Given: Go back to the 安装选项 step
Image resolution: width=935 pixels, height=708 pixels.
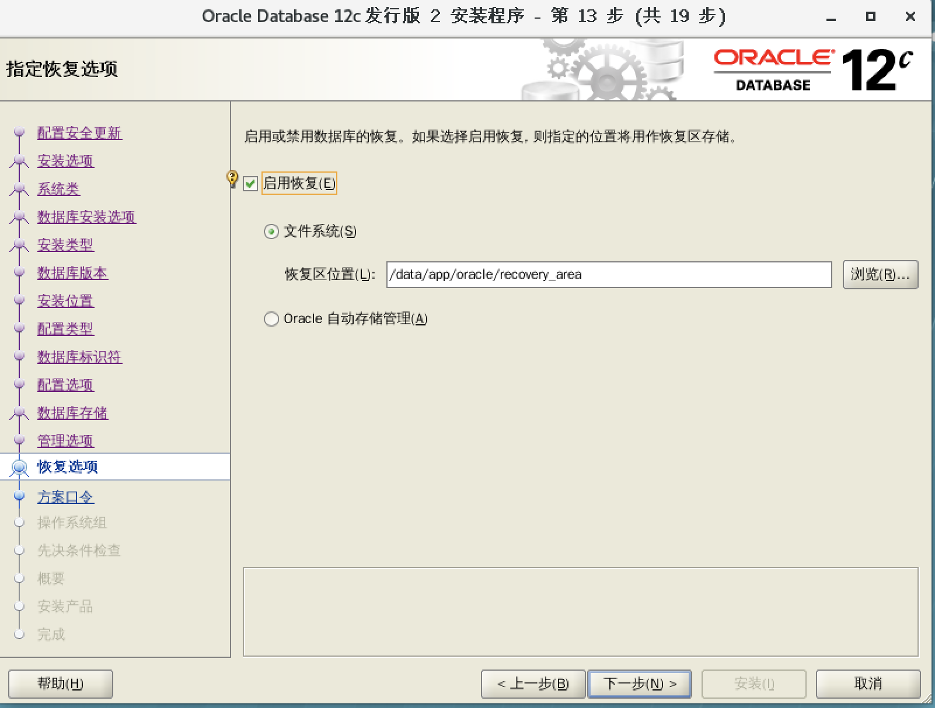Looking at the screenshot, I should point(64,161).
